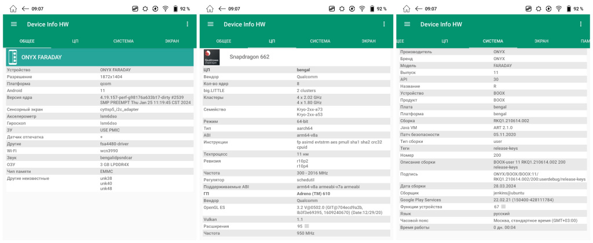The image size is (593, 243).
Task: Open the hamburger menu on the Производитель ONYX screen
Action: click(407, 24)
